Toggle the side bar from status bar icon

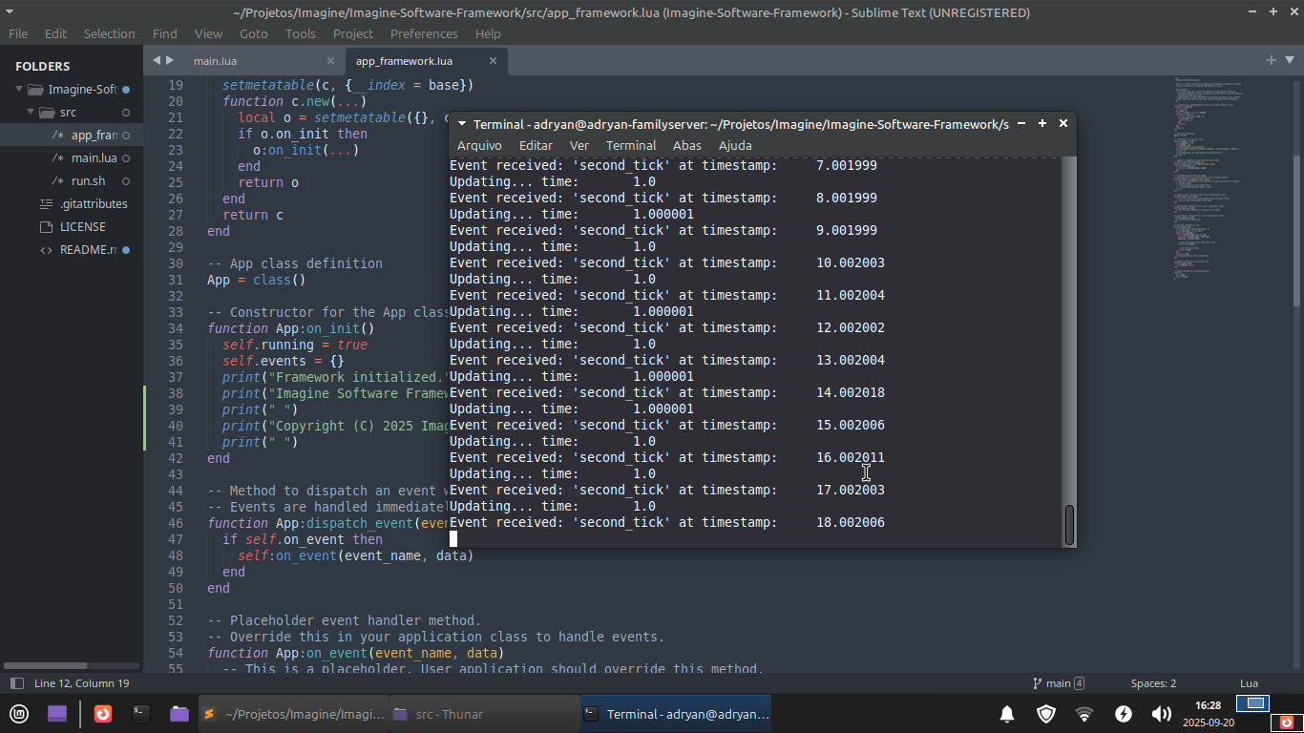pyautogui.click(x=16, y=683)
